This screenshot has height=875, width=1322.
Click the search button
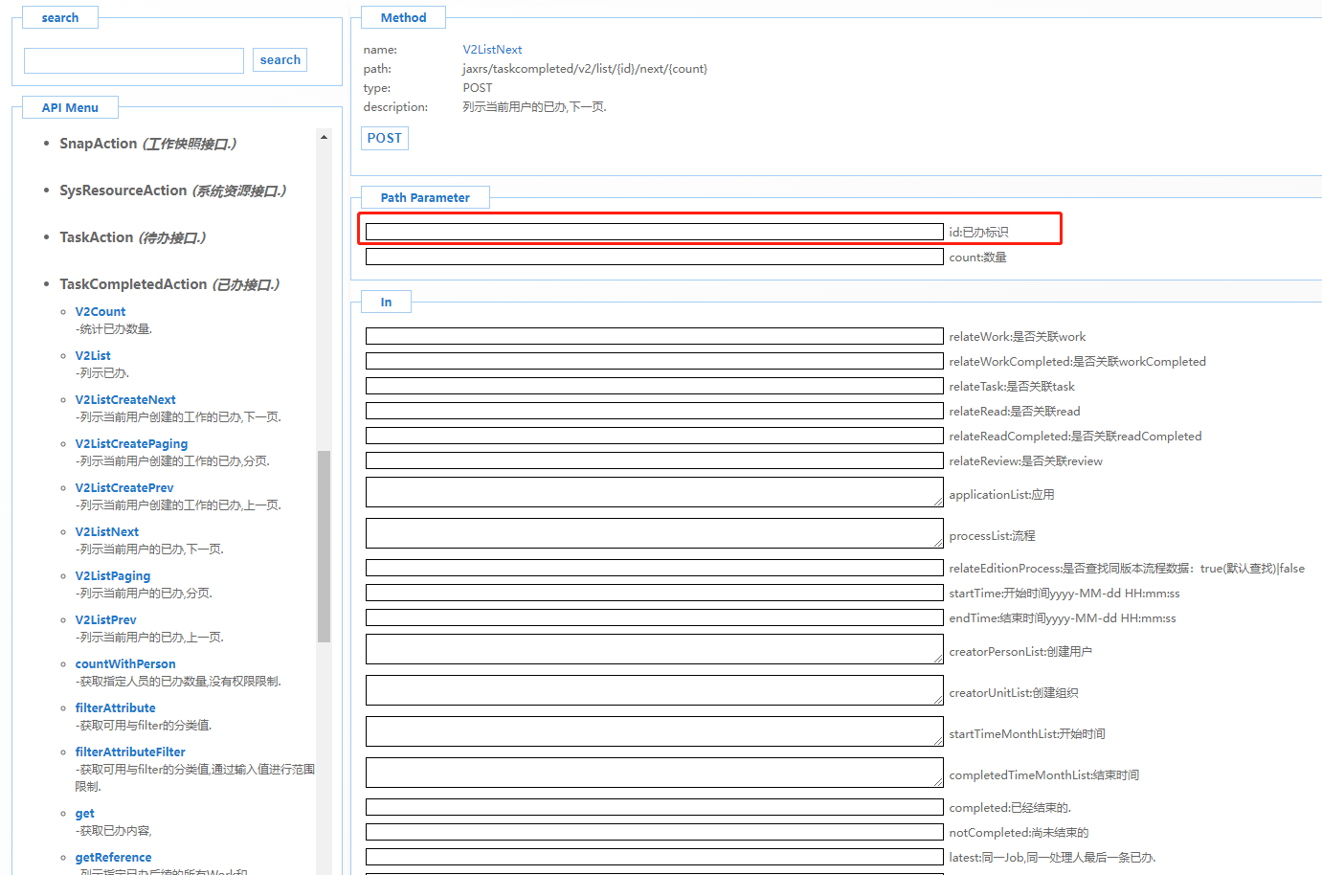point(280,60)
